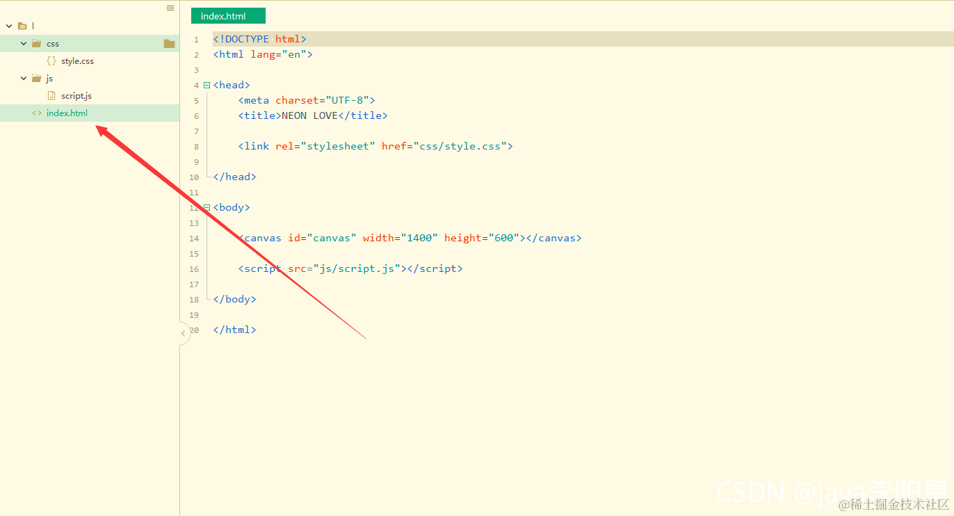Switch to the index.html editor tab
Image resolution: width=954 pixels, height=516 pixels.
(x=228, y=16)
